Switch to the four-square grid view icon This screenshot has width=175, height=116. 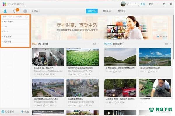pyautogui.click(x=25, y=11)
